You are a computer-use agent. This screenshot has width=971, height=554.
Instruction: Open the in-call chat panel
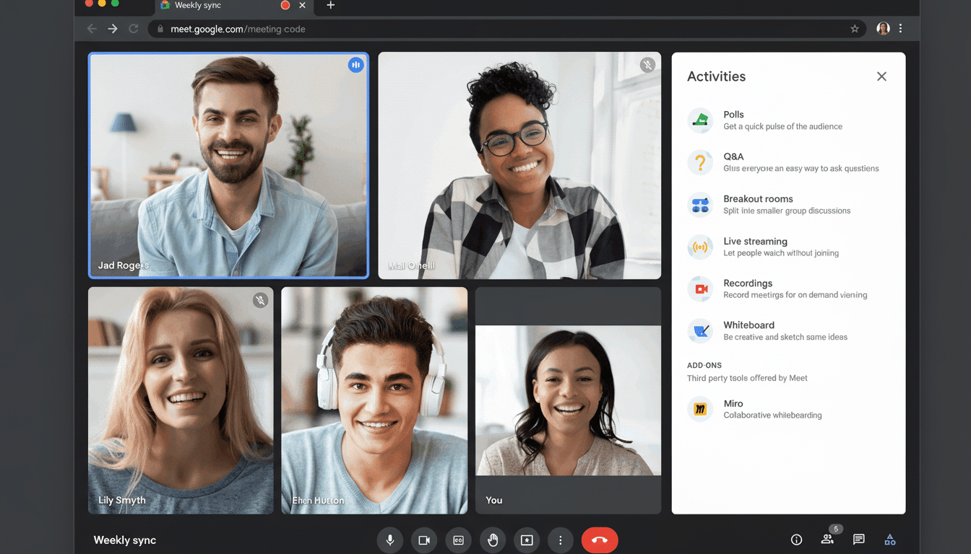858,539
